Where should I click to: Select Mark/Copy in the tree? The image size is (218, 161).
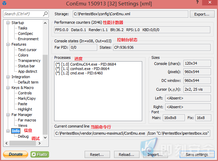tap(27, 98)
